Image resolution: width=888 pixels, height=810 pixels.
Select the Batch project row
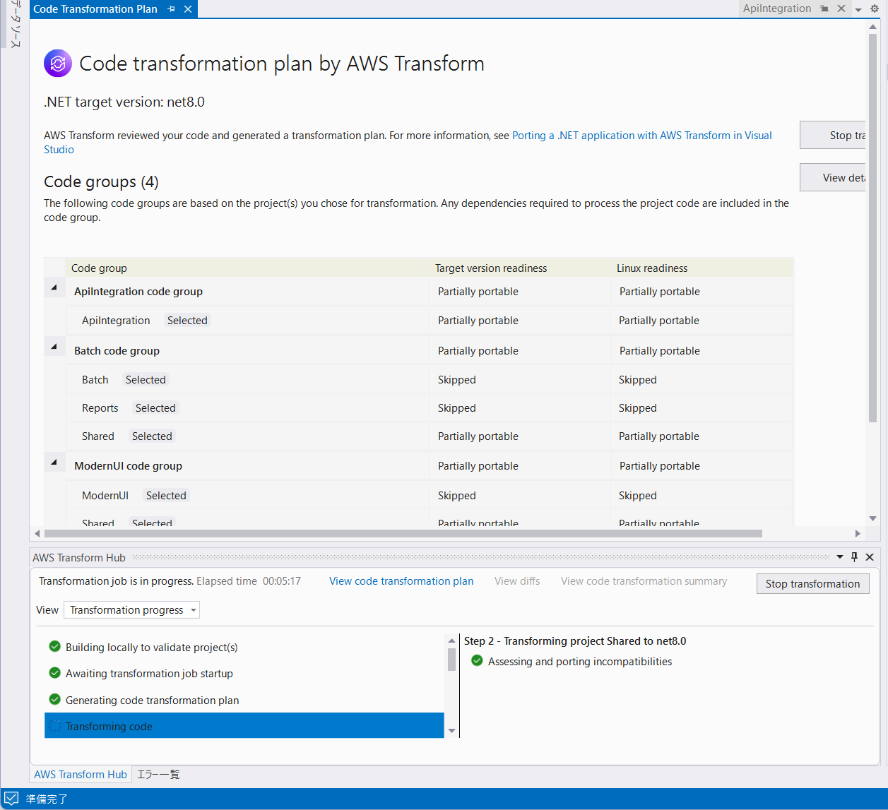[x=430, y=380]
